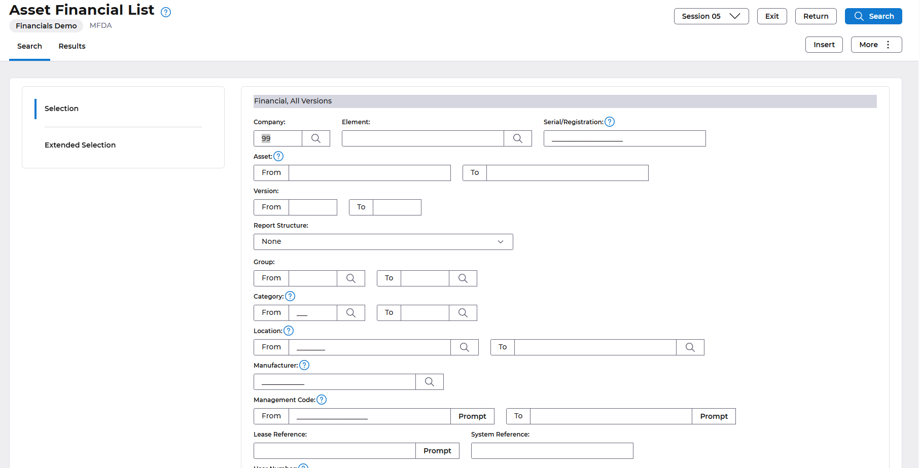This screenshot has height=468, width=920.
Task: Show help for Serial/Registration field
Action: click(x=610, y=122)
